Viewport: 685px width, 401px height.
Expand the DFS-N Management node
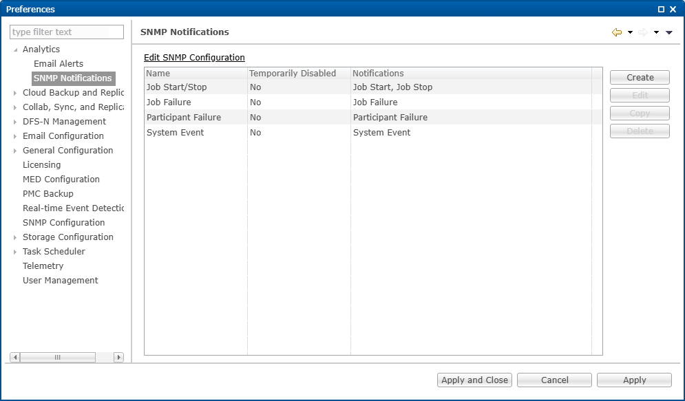(15, 122)
